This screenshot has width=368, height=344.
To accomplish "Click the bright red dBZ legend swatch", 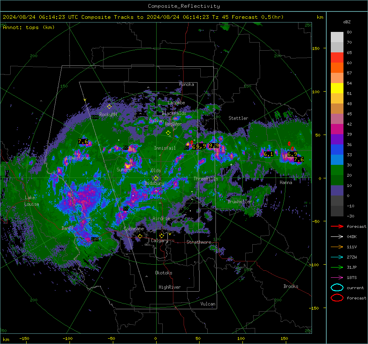I will [x=337, y=58].
